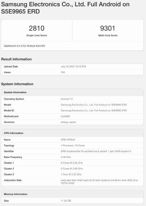This screenshot has height=206, width=146.
Task: Click the '11.20 GB' memory size value
Action: (x=66, y=201)
